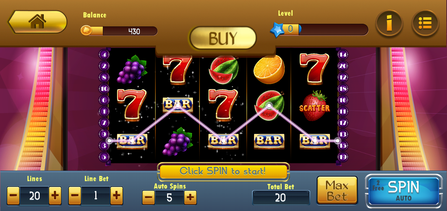Viewport: 447px width, 211px height.
Task: Decrease the number of Lines
Action: [14, 195]
